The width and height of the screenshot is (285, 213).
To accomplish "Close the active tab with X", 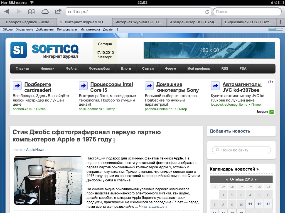I will click(x=61, y=22).
